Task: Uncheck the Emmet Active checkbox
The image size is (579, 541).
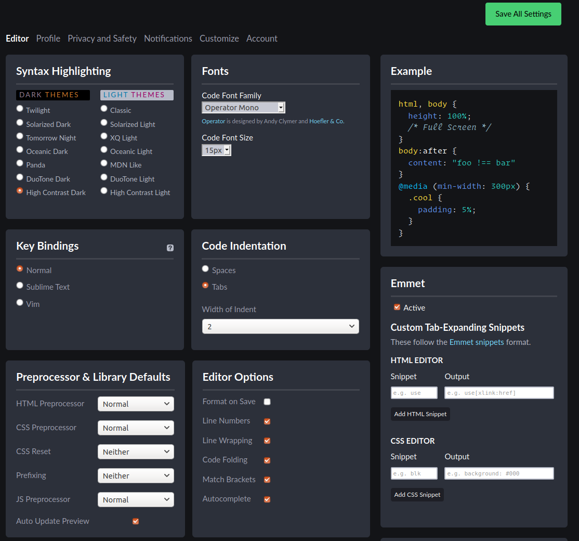Action: point(397,307)
